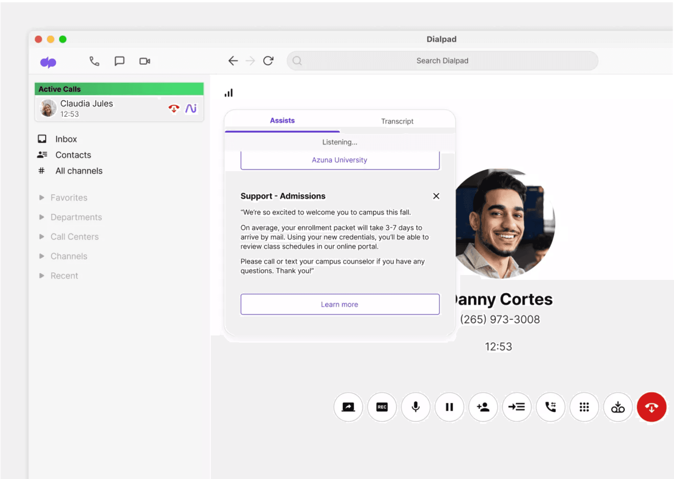Put the call on hold
The width and height of the screenshot is (674, 479).
point(449,407)
